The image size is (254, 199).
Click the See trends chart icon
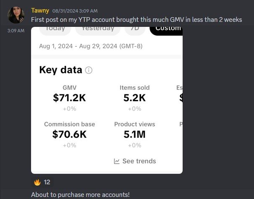click(117, 161)
